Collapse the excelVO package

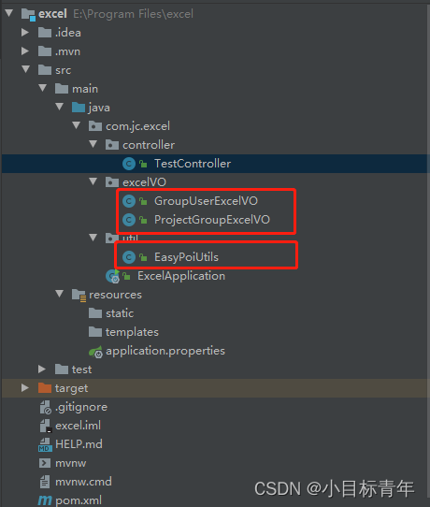point(93,181)
